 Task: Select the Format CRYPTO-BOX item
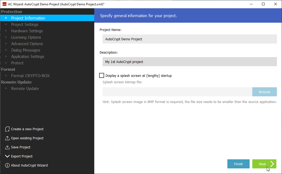click(x=30, y=76)
